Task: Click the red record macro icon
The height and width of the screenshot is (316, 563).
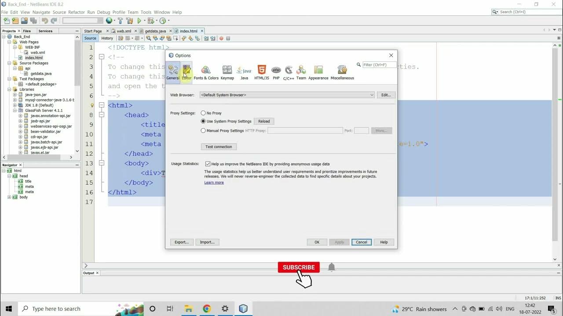Action: tap(221, 38)
